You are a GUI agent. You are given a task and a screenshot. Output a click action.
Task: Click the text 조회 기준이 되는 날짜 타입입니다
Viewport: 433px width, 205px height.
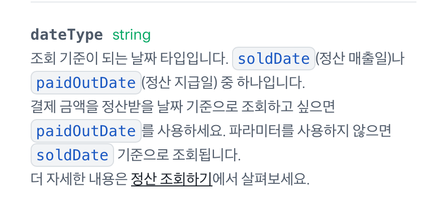pos(130,59)
